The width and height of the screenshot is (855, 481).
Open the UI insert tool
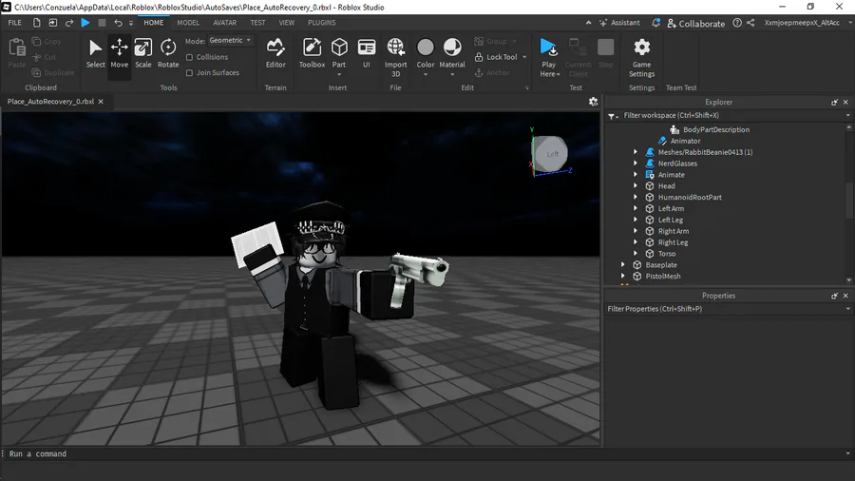367,53
